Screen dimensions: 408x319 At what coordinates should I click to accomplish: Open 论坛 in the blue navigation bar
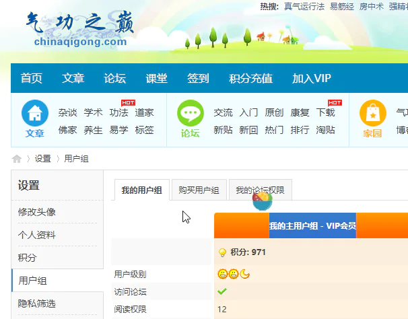pyautogui.click(x=114, y=78)
